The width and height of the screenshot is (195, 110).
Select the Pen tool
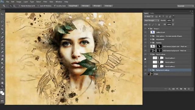coord(2,67)
